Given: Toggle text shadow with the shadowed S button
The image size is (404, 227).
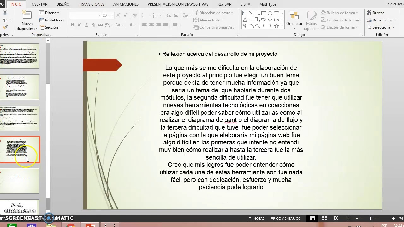Looking at the screenshot, I should [x=93, y=25].
